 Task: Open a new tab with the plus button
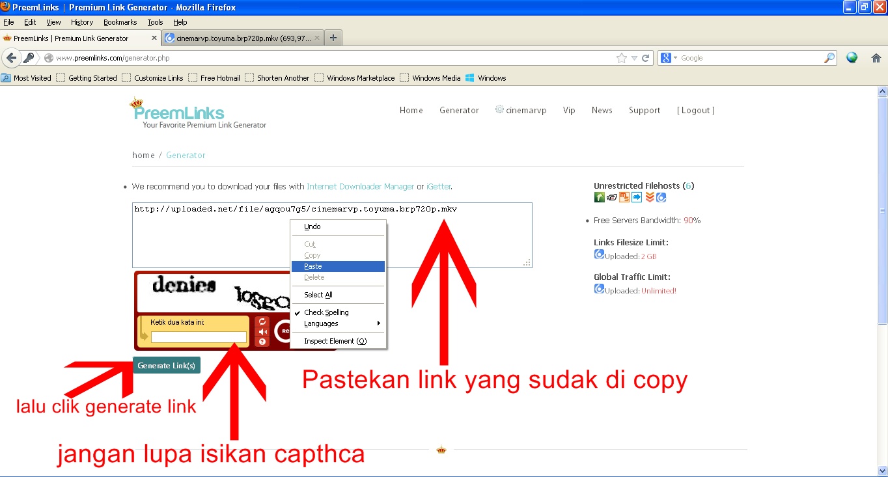(333, 38)
